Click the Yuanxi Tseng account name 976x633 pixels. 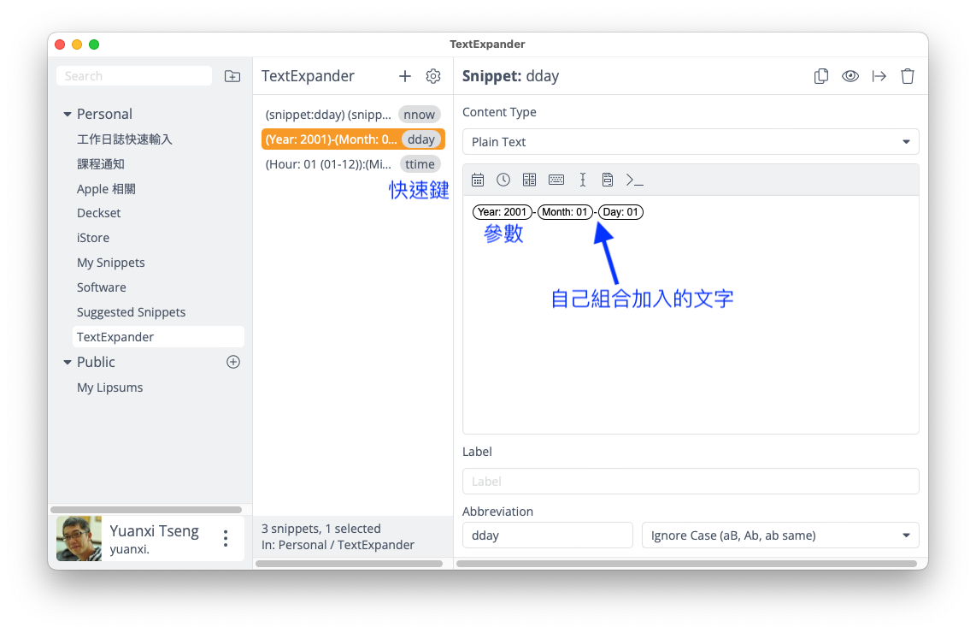pos(155,531)
